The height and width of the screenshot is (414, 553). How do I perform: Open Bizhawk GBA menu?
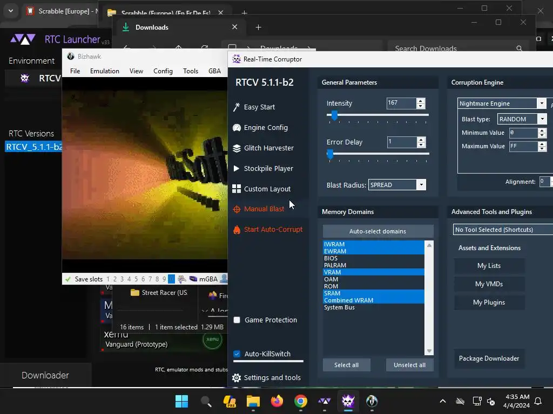214,71
